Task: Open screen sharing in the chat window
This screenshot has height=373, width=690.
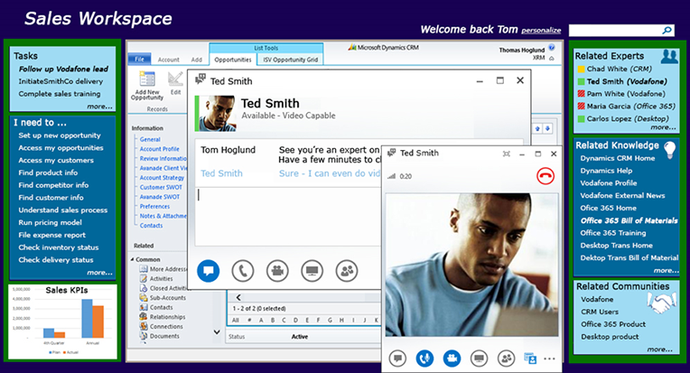Action: [311, 270]
